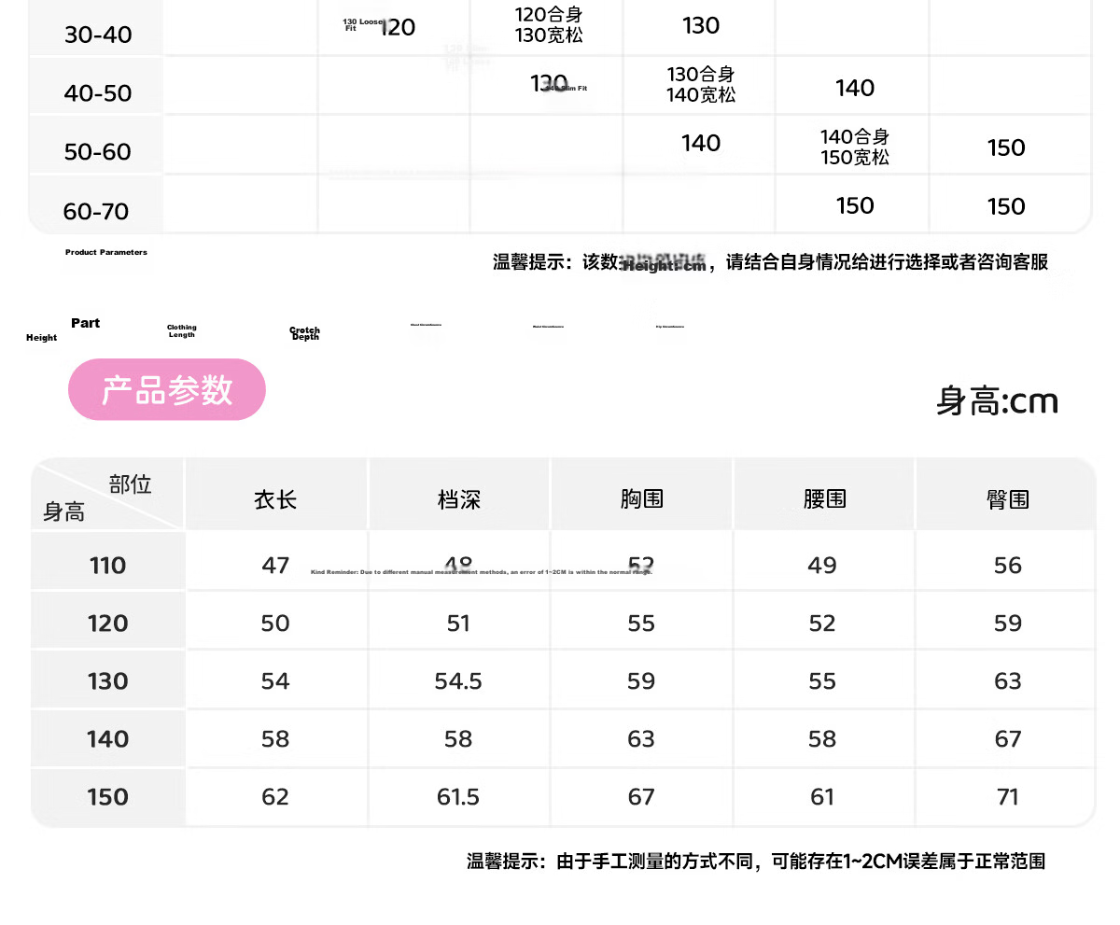The height and width of the screenshot is (925, 1120).
Task: Click the 腰围 column header
Action: [x=824, y=499]
